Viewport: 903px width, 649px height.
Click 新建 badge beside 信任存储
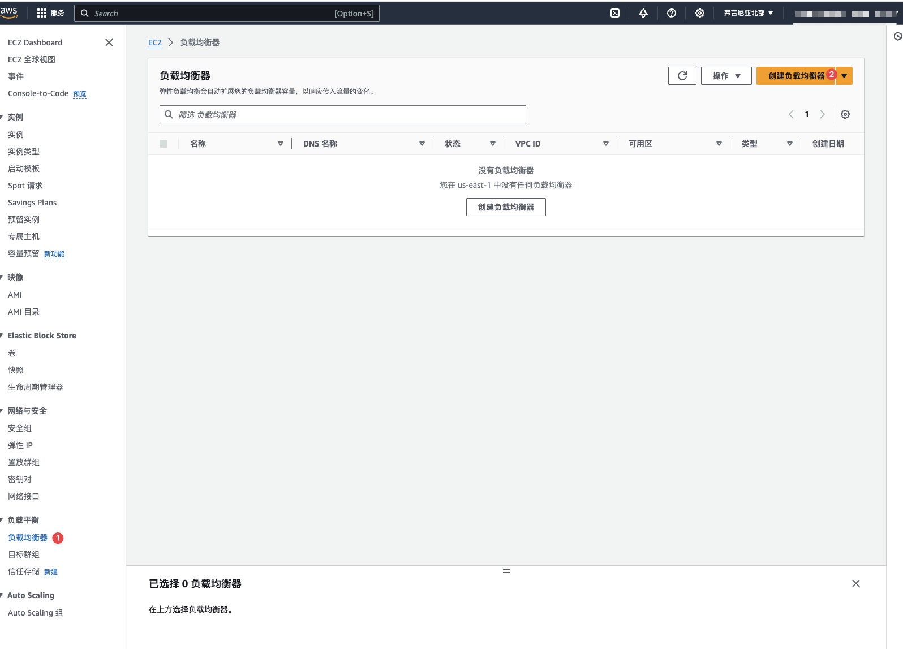click(51, 572)
